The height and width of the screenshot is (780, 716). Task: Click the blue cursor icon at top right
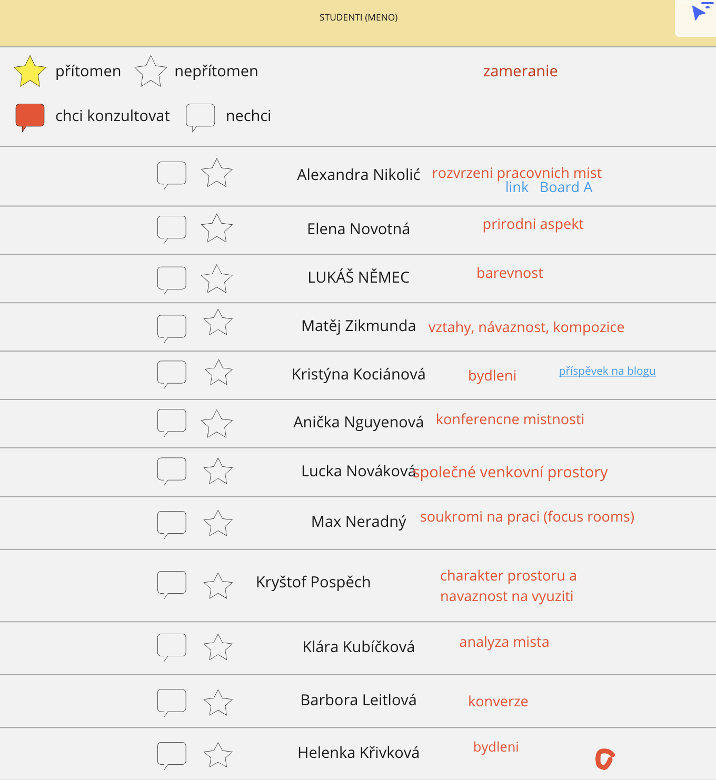point(700,12)
